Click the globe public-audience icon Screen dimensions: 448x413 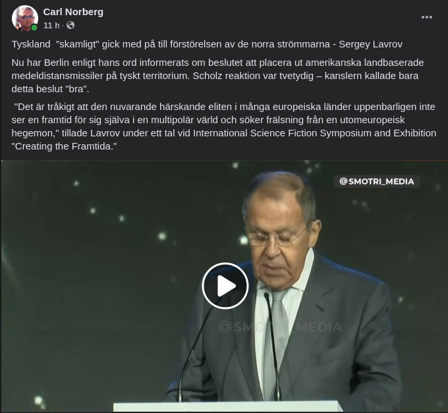click(x=70, y=26)
